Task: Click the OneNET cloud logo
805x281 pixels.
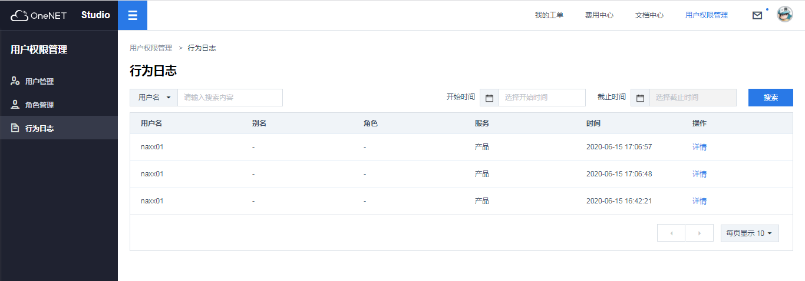Action: coord(39,15)
